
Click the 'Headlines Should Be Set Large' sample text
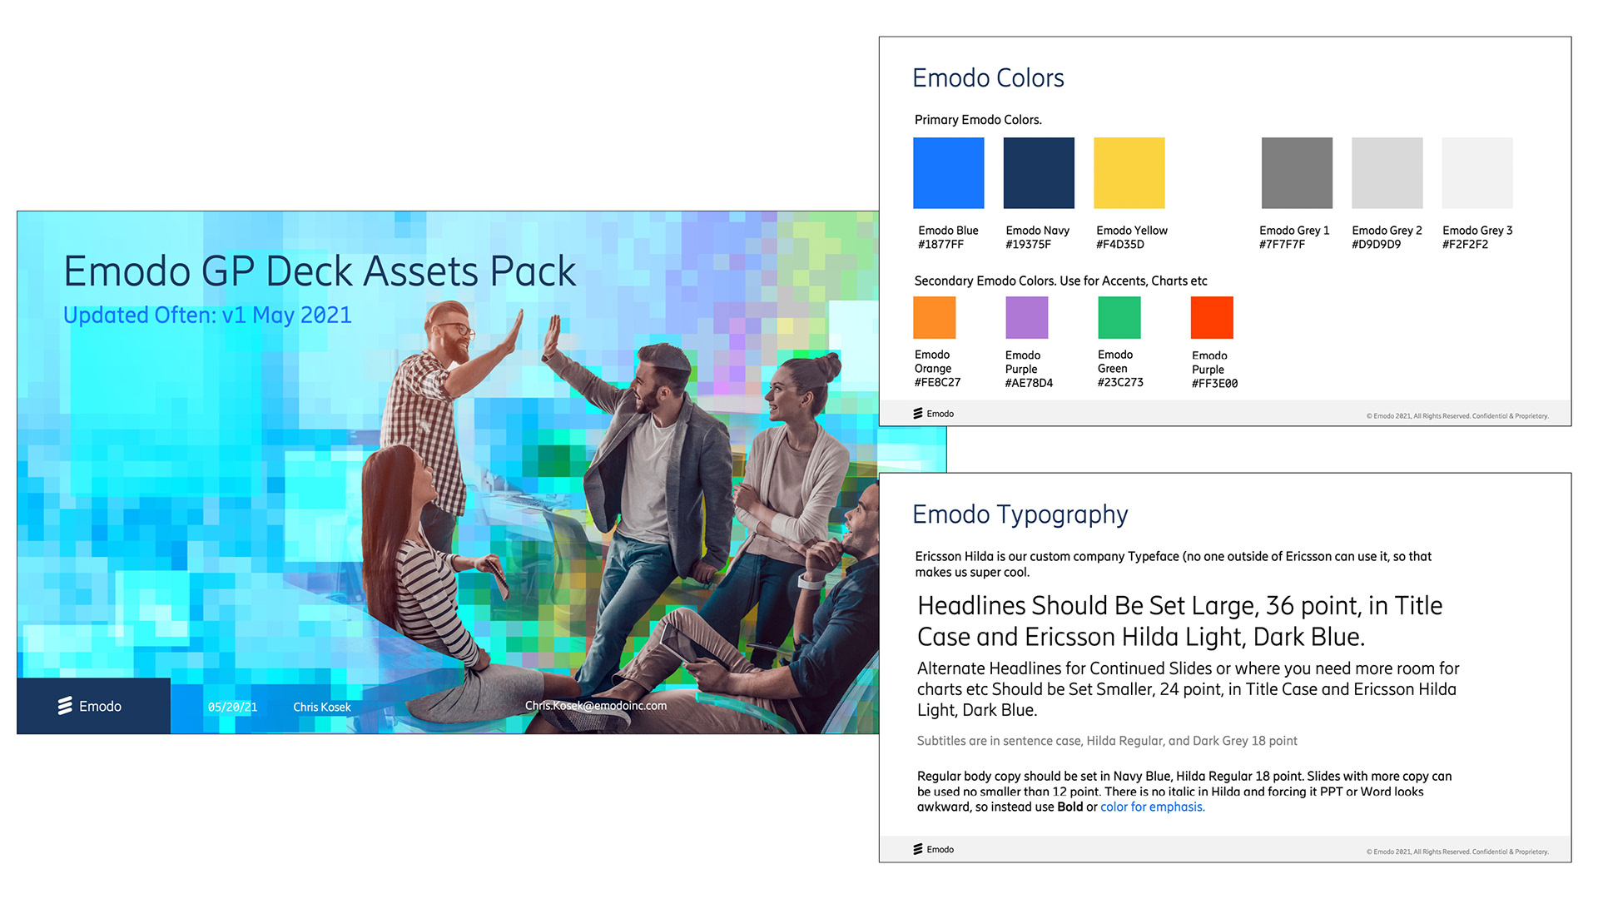[x=1179, y=621]
